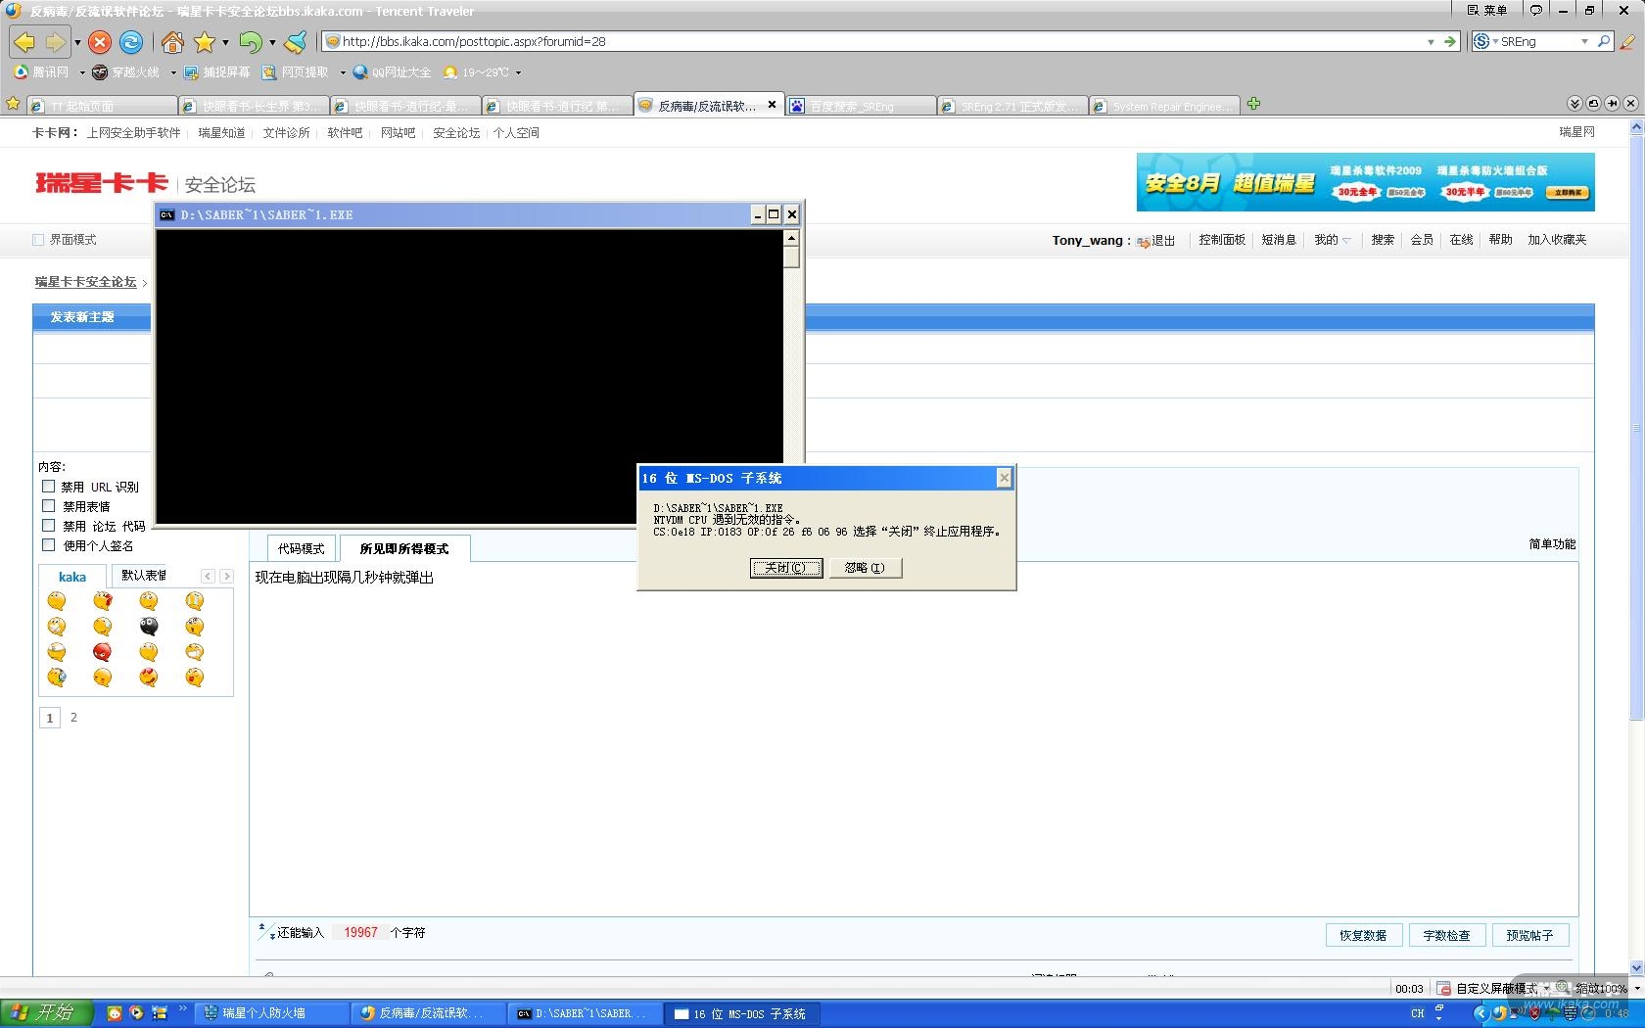This screenshot has width=1645, height=1028.
Task: Insert the red angry-face emoticon
Action: 103,652
